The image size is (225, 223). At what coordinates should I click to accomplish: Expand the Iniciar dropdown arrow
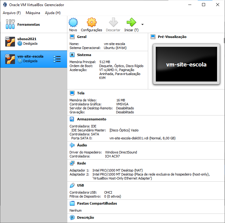pos(142,25)
